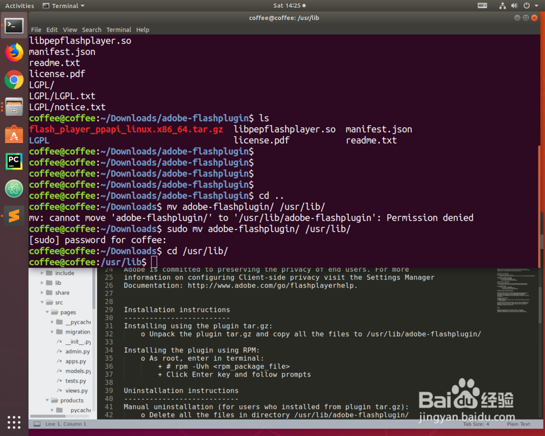The image size is (545, 436).
Task: Open the View menu in Terminal
Action: point(70,30)
